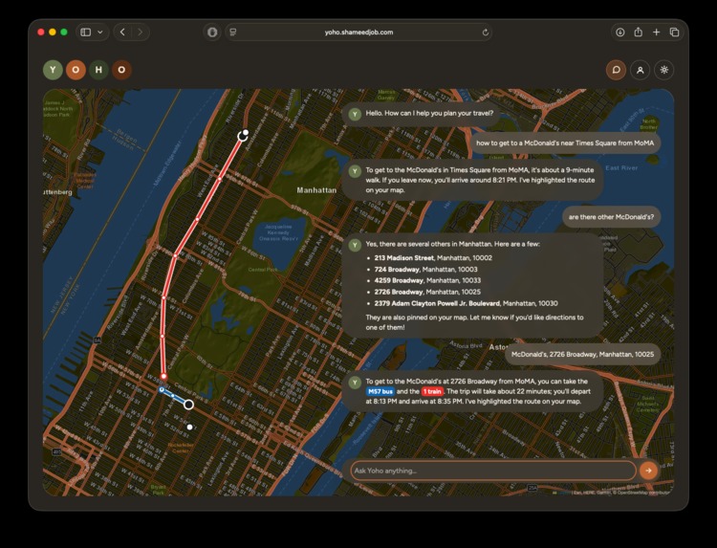The width and height of the screenshot is (717, 548).
Task: Go forward to the next page
Action: pos(140,32)
